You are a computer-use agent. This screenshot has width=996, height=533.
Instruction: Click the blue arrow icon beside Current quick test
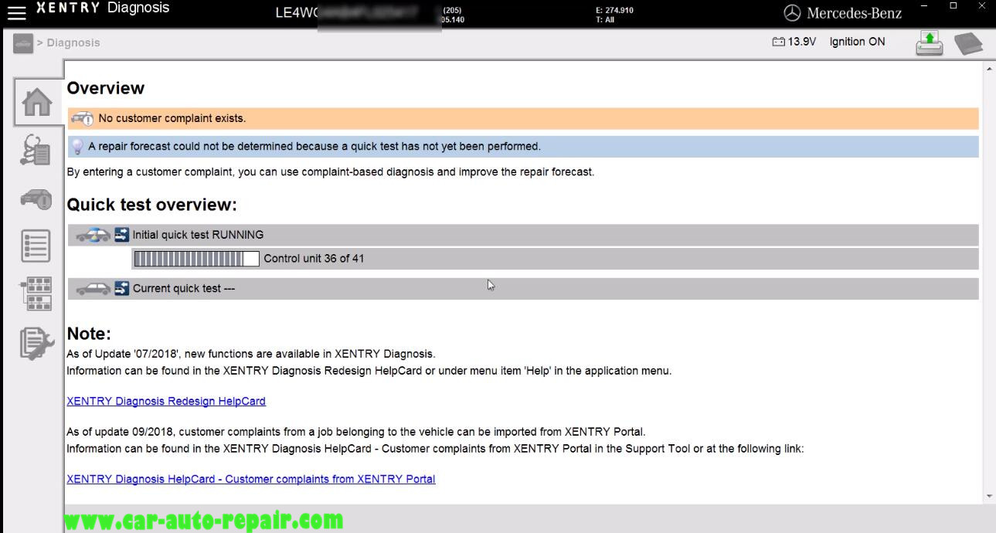pyautogui.click(x=121, y=289)
